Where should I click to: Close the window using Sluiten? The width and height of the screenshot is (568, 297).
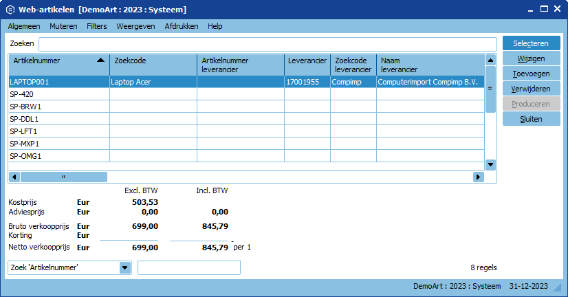coord(531,119)
